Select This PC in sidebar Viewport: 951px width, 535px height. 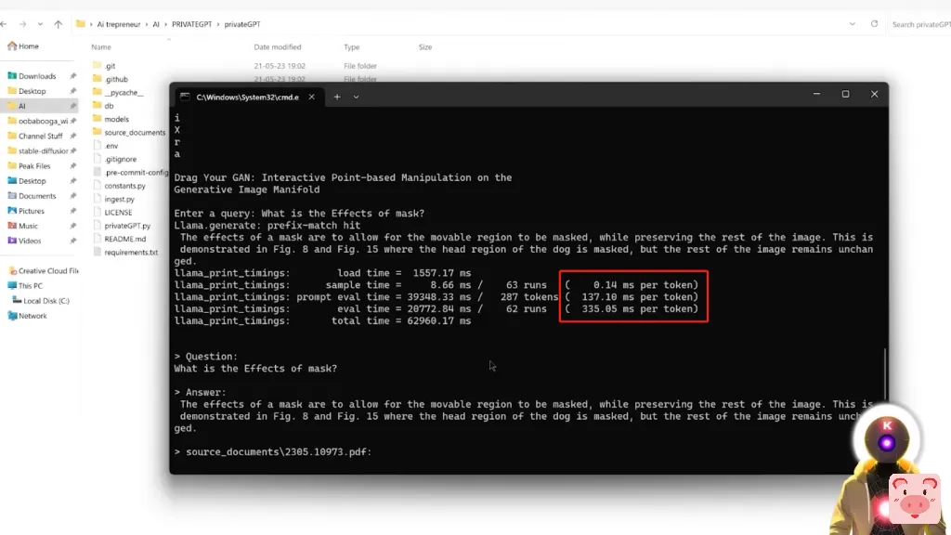point(30,286)
